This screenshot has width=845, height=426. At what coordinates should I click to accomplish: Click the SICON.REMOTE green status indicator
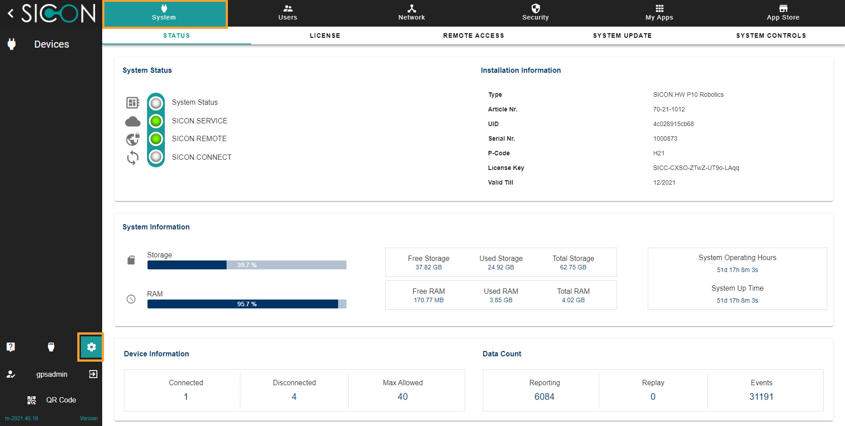click(x=156, y=139)
